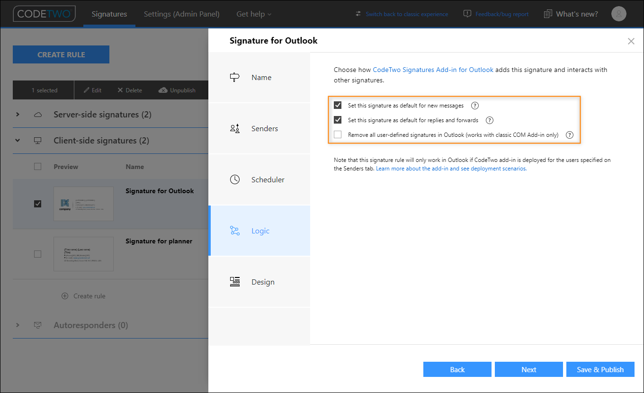Open CodeTwo Signatures Add-in for Outlook link
644x393 pixels.
click(x=433, y=70)
